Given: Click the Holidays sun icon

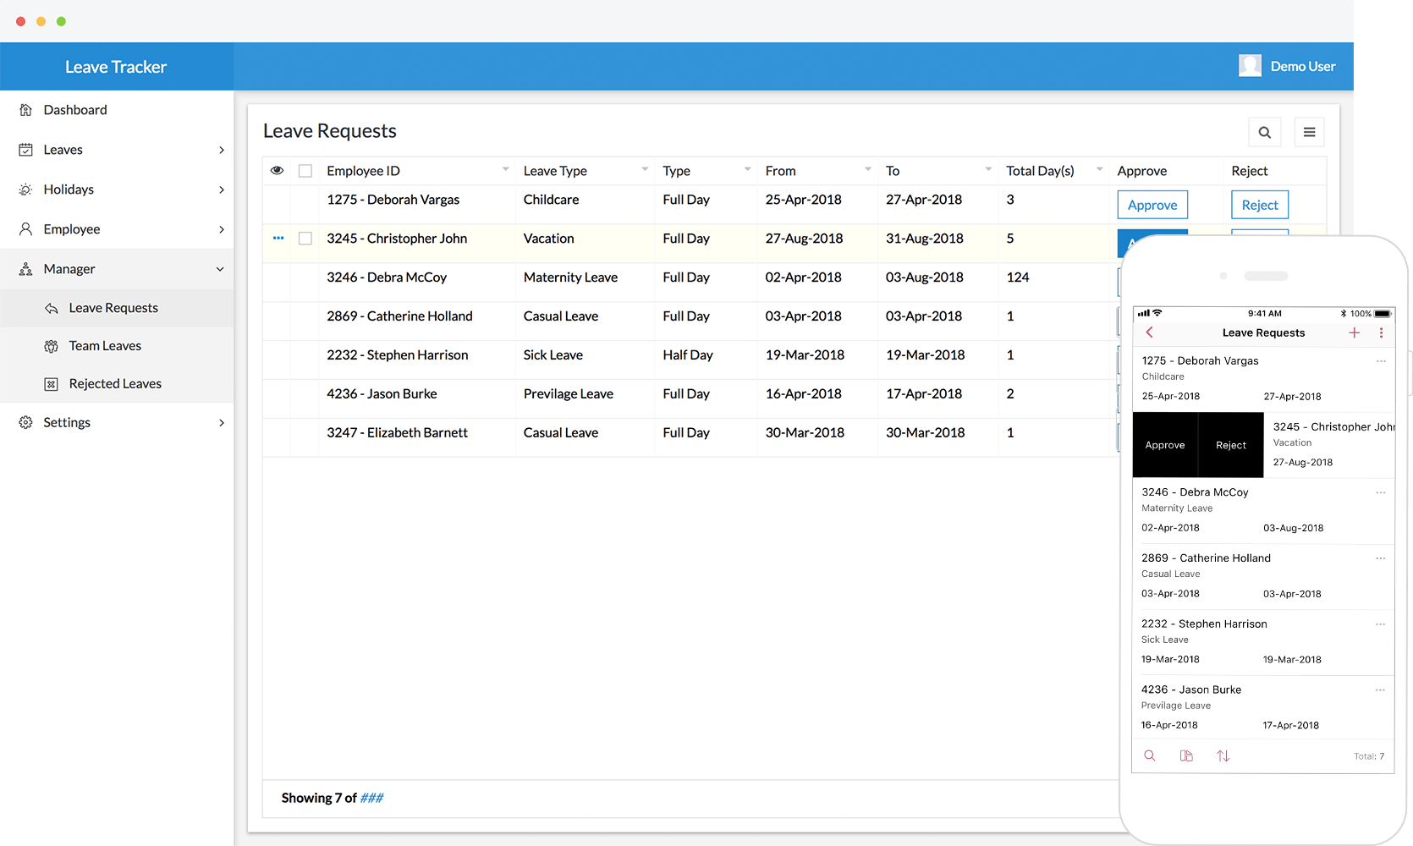Looking at the screenshot, I should coord(25,190).
